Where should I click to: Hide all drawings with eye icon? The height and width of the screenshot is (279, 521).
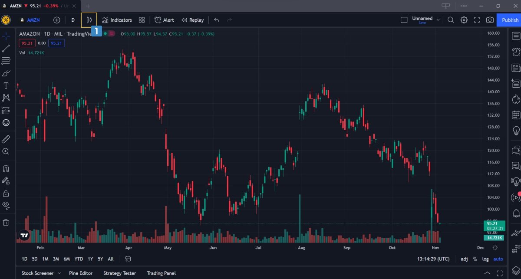(6, 205)
